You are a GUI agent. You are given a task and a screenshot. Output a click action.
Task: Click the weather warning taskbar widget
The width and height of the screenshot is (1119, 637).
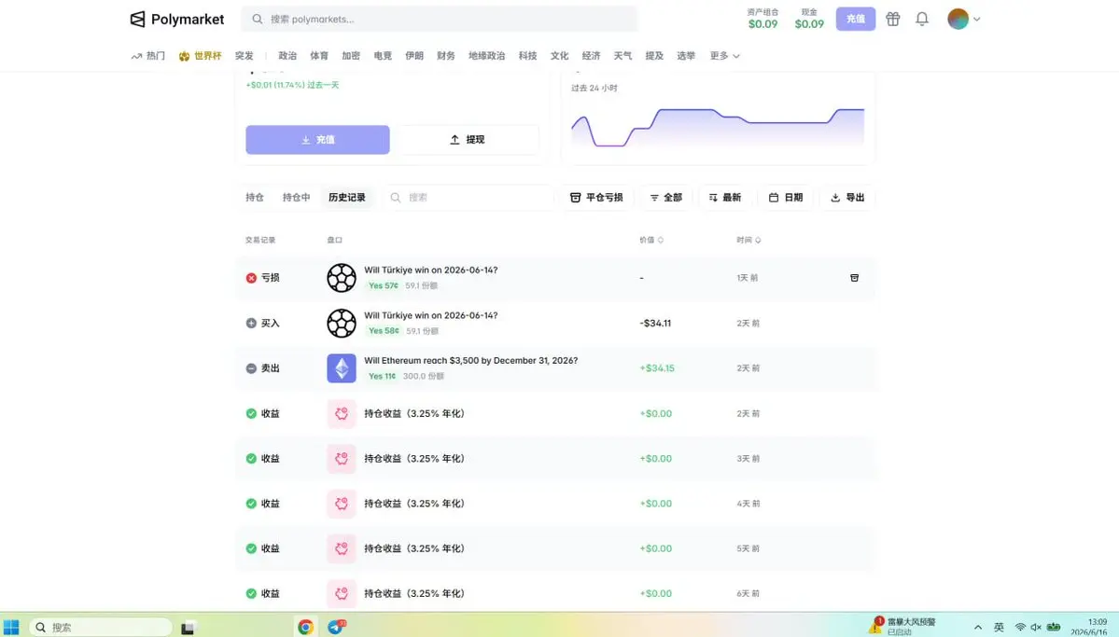pyautogui.click(x=902, y=627)
